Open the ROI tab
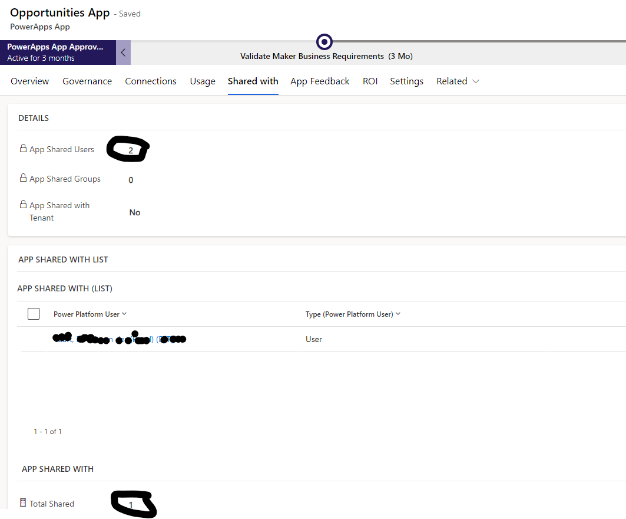 click(370, 81)
